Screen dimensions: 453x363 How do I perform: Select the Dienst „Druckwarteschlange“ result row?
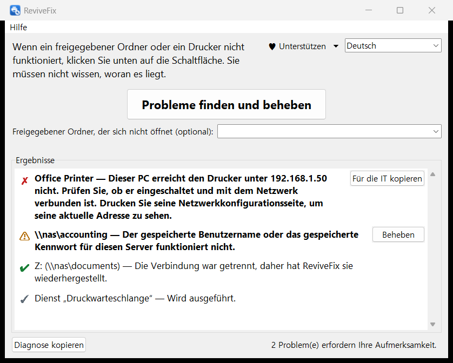pos(135,298)
